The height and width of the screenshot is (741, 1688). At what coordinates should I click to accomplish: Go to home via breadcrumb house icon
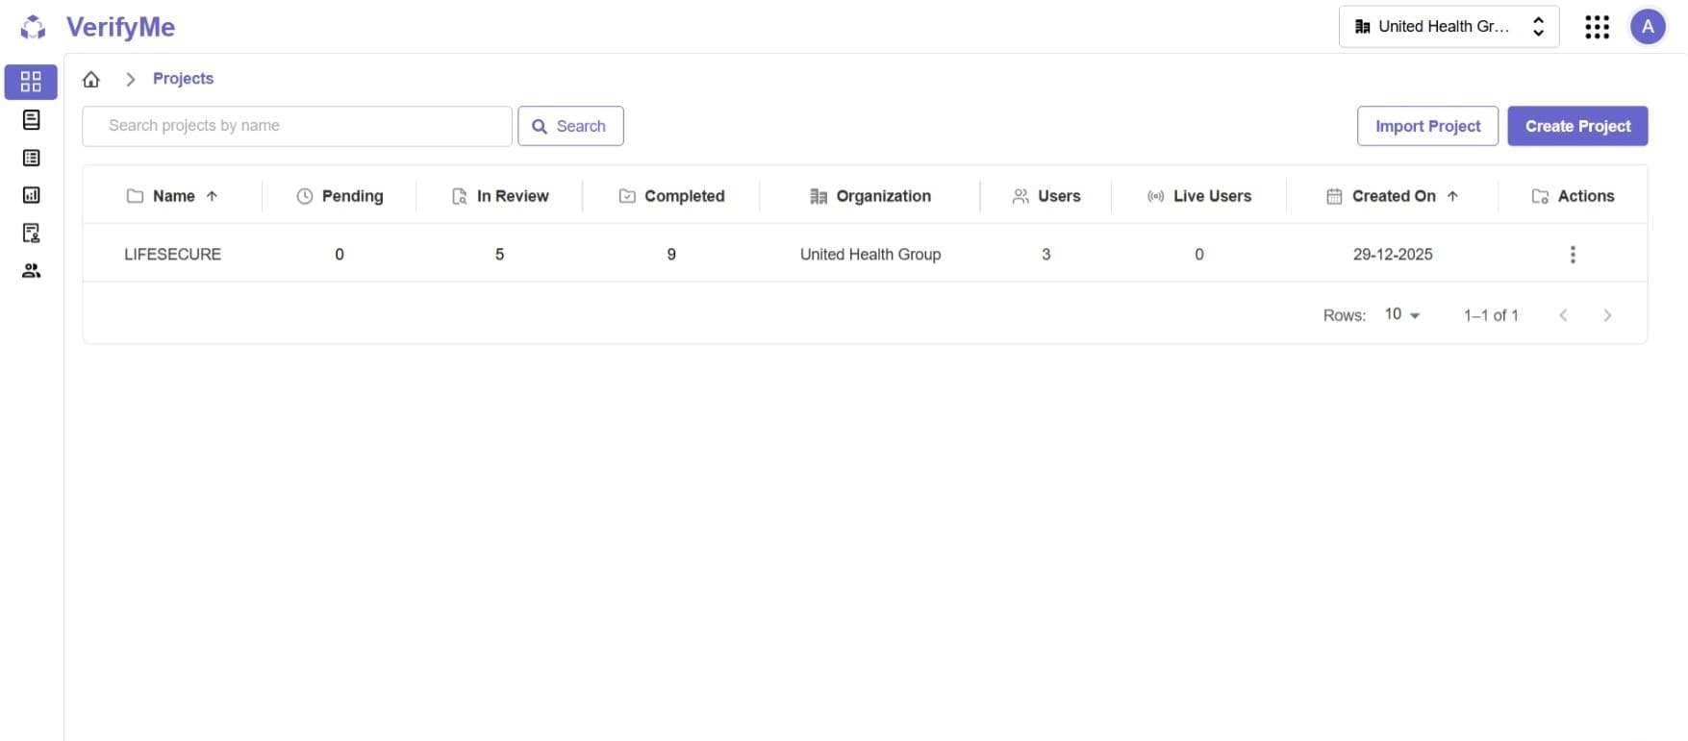click(x=91, y=79)
